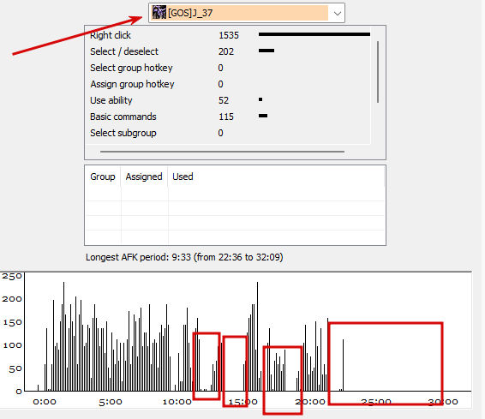485x419 pixels.
Task: Click the Right click activity bar
Action: pyautogui.click(x=314, y=34)
